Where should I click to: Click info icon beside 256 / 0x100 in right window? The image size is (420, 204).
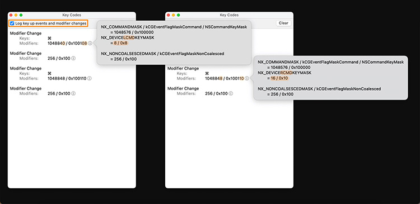click(x=231, y=93)
